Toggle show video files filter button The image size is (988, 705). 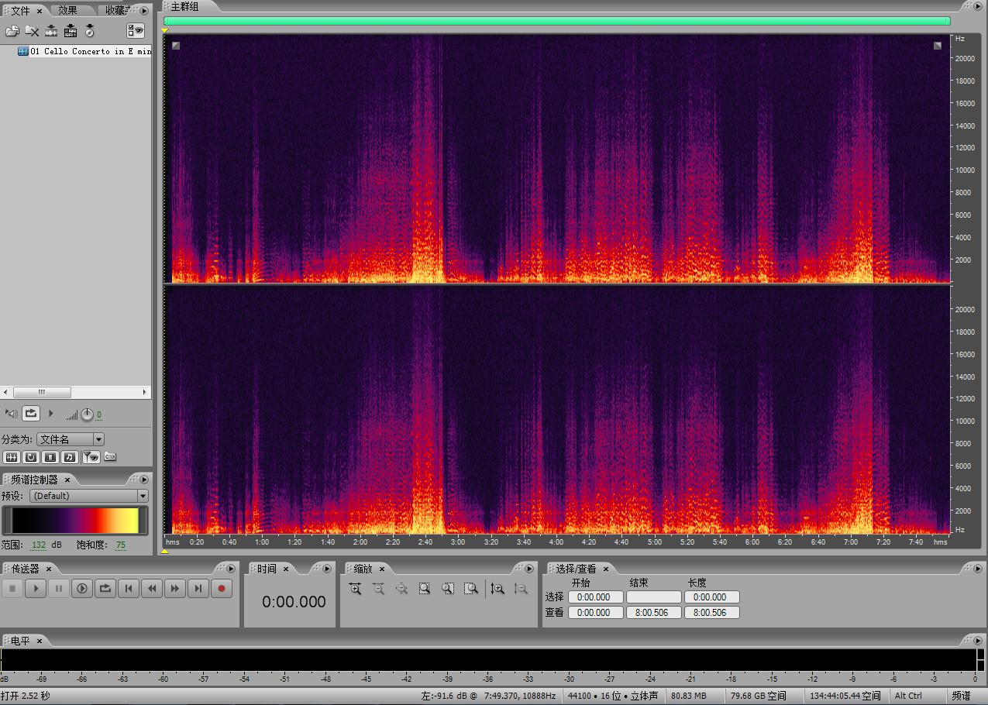[50, 457]
